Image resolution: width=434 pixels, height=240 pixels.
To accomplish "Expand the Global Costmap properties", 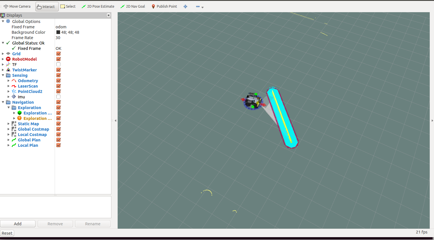I will point(9,129).
